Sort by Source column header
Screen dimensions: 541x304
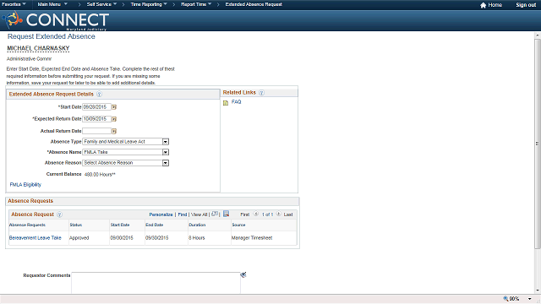click(238, 225)
